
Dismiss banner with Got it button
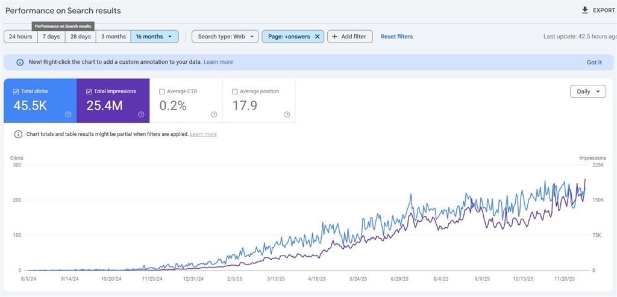pos(594,62)
